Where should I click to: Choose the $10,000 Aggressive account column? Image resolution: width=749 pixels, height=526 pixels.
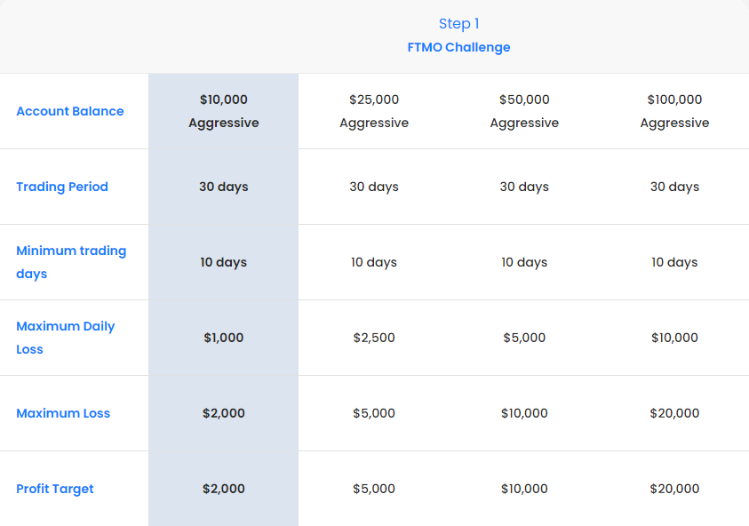pos(224,111)
